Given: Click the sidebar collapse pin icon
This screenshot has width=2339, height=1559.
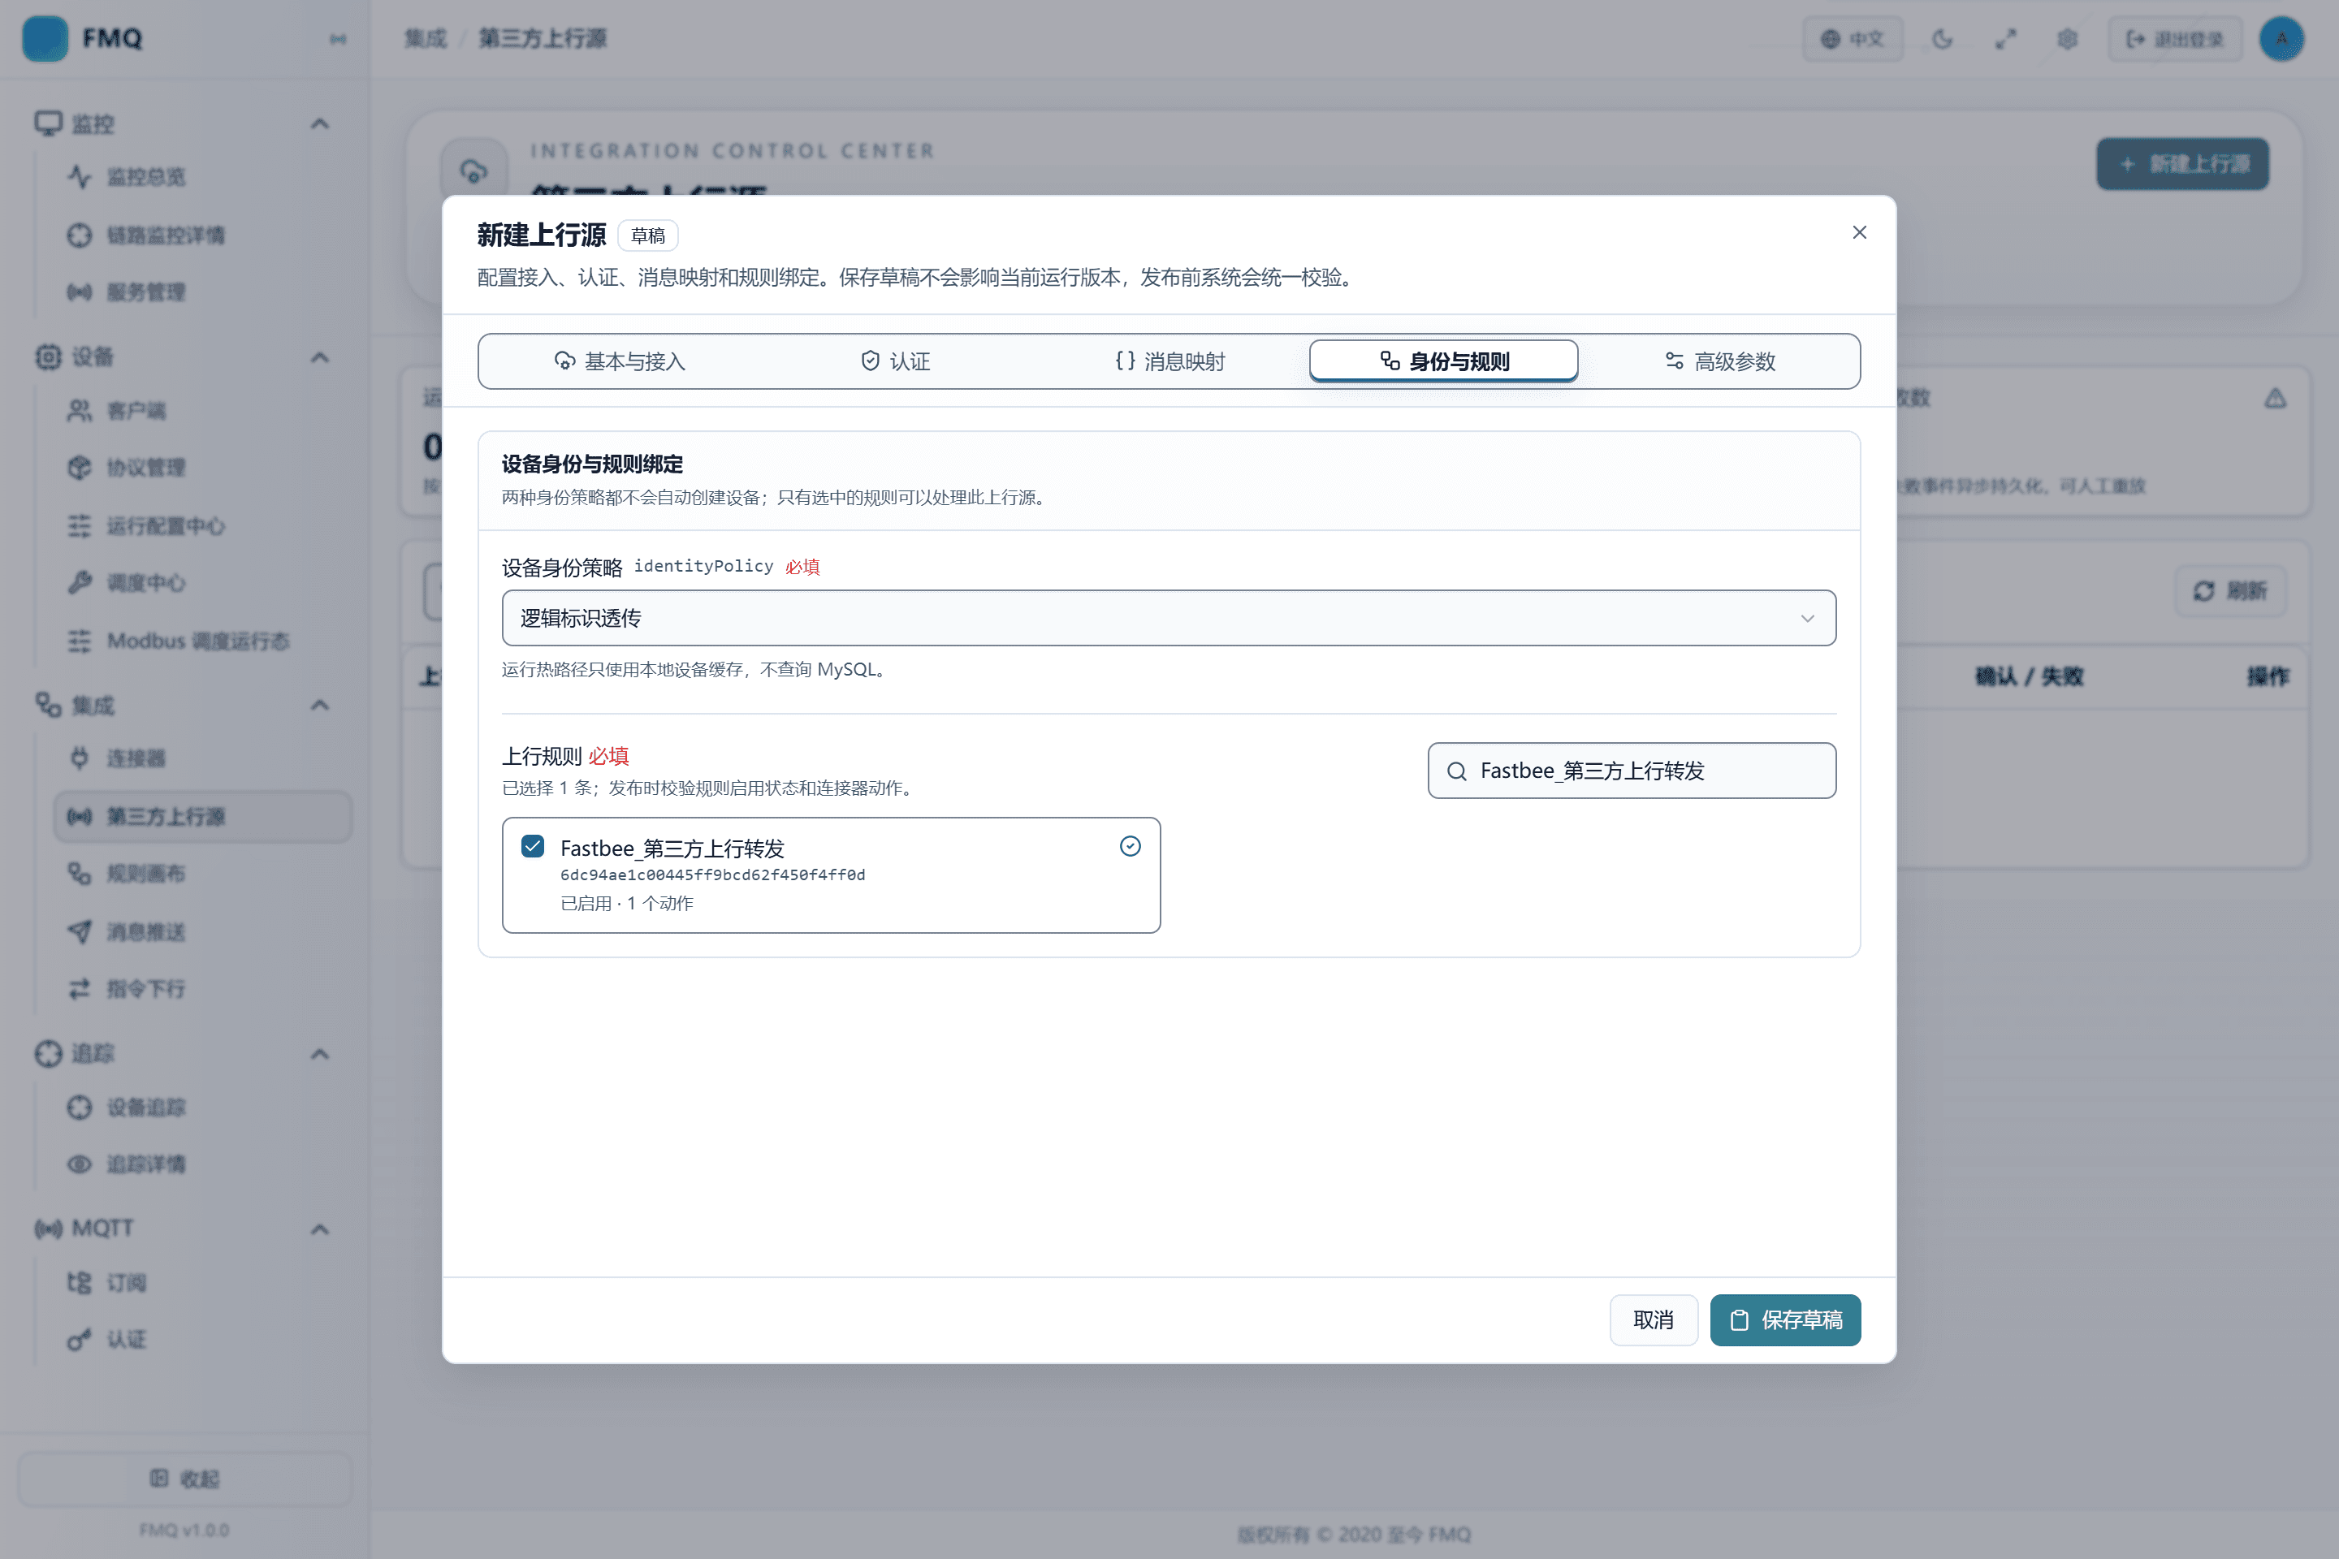Looking at the screenshot, I should point(338,39).
